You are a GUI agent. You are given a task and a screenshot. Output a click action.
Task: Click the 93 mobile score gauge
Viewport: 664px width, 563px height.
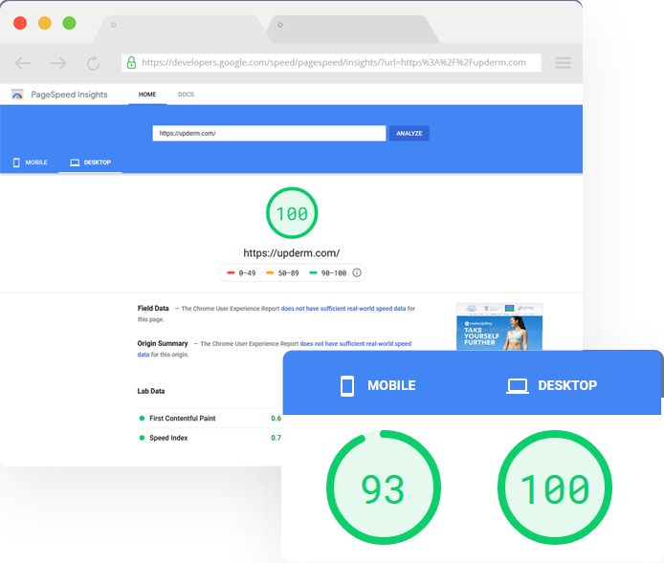[x=384, y=487]
